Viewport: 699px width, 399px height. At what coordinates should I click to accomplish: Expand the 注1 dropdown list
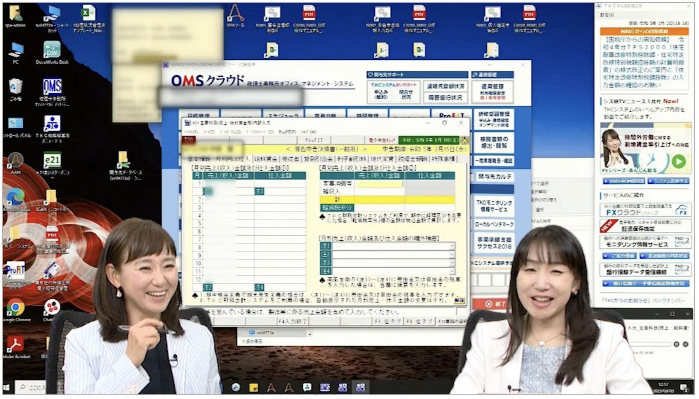coord(452,246)
